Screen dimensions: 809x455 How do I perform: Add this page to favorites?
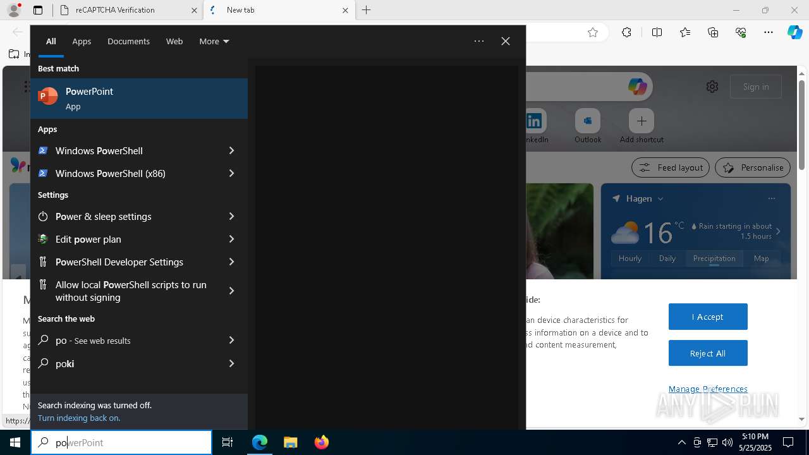click(593, 33)
